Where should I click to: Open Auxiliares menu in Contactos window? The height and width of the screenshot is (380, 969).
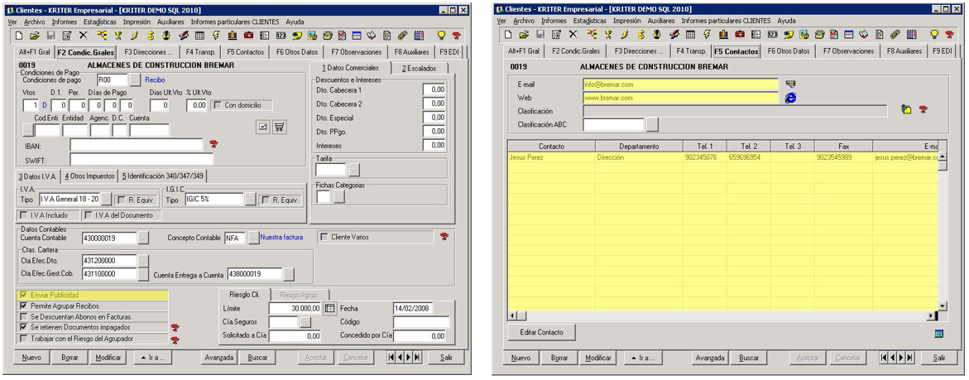tap(661, 21)
